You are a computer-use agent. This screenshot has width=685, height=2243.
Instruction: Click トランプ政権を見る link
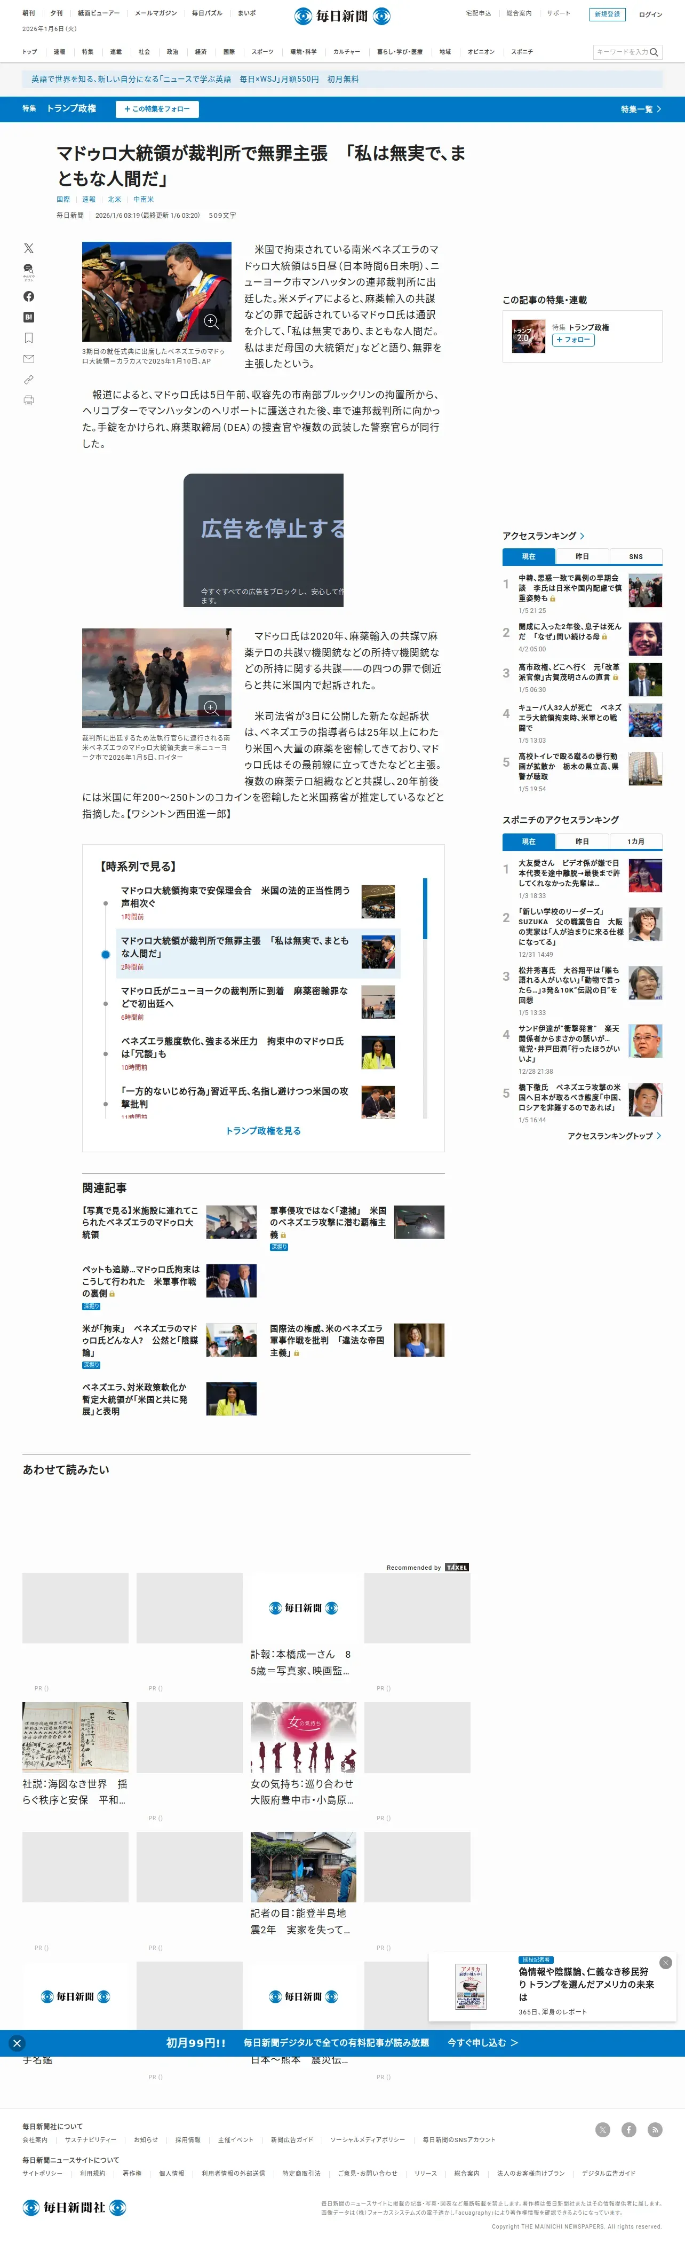(263, 1131)
